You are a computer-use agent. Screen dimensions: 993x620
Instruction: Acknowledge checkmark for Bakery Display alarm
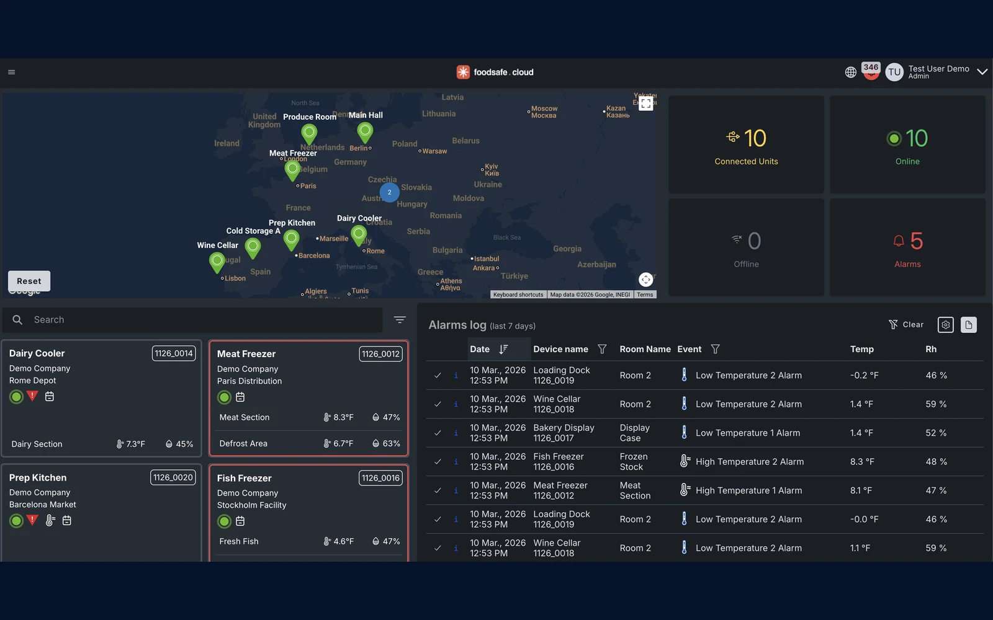point(438,433)
